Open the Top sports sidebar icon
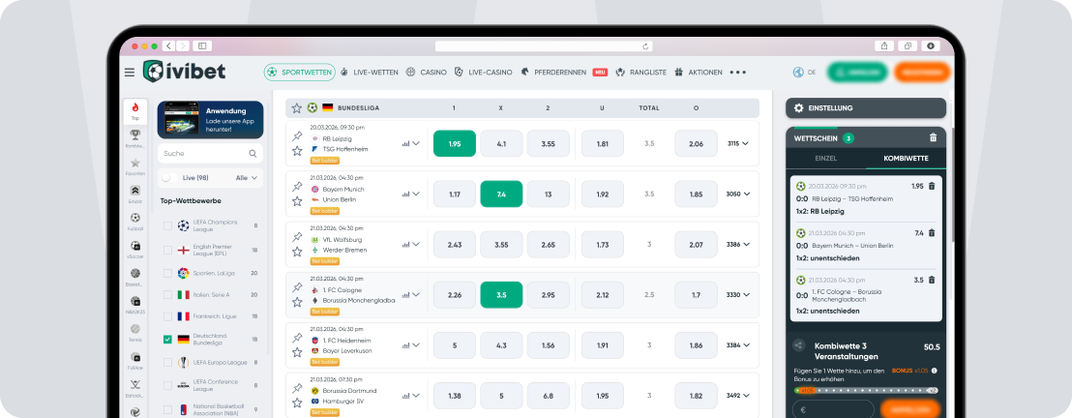Viewport: 1072px width, 418px height. tap(135, 111)
